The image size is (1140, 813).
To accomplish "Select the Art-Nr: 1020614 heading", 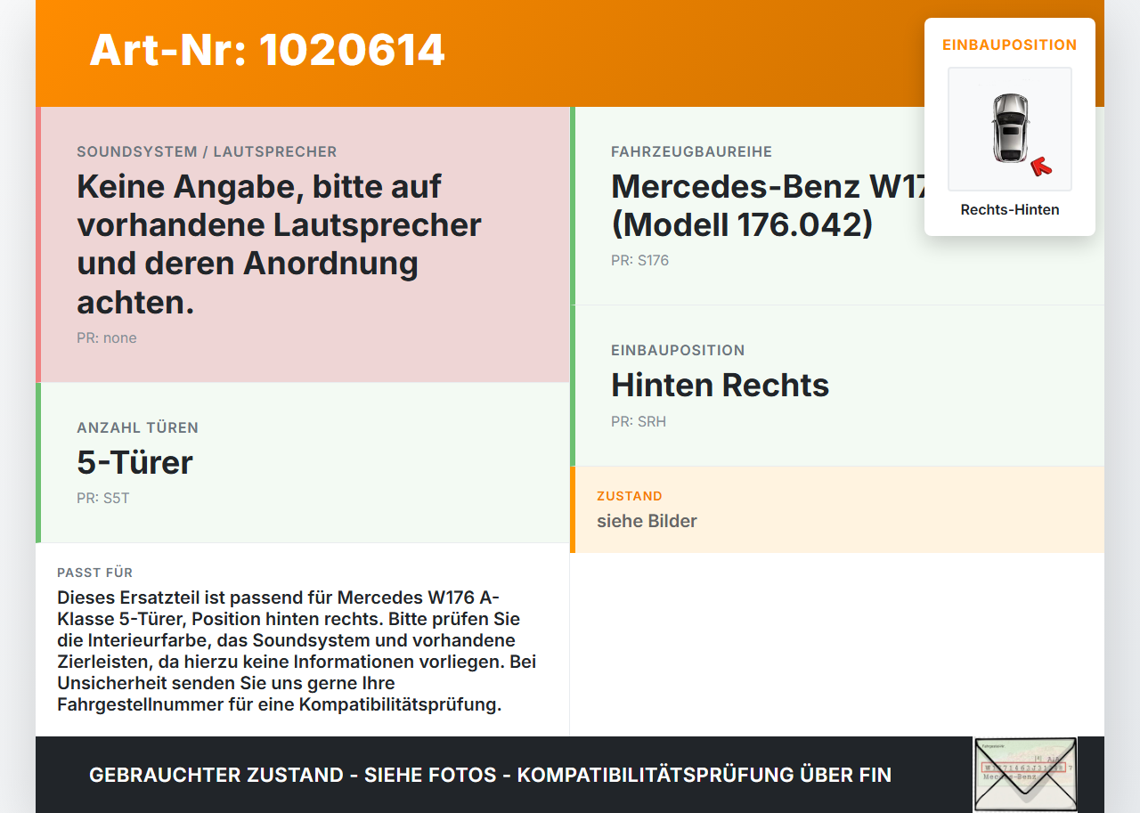I will pyautogui.click(x=267, y=50).
